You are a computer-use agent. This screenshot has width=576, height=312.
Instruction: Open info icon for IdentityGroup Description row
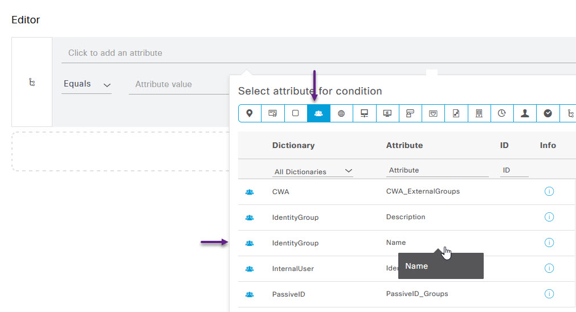(x=549, y=217)
